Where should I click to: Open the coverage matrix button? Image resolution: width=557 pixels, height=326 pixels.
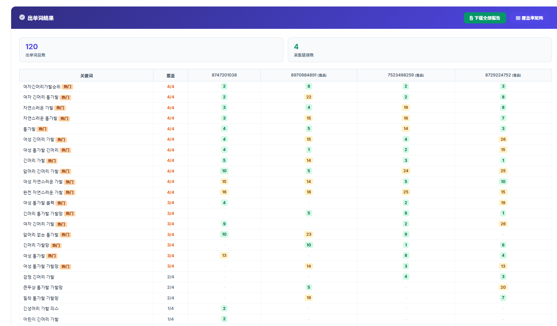point(529,18)
